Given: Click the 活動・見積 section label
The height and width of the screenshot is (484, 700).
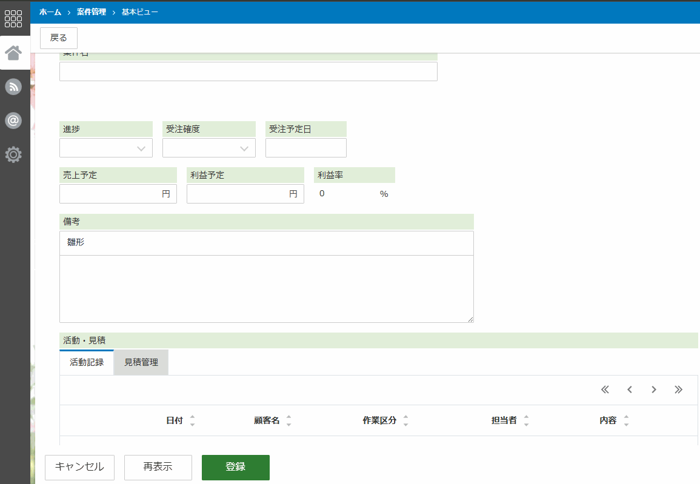Looking at the screenshot, I should click(x=84, y=340).
